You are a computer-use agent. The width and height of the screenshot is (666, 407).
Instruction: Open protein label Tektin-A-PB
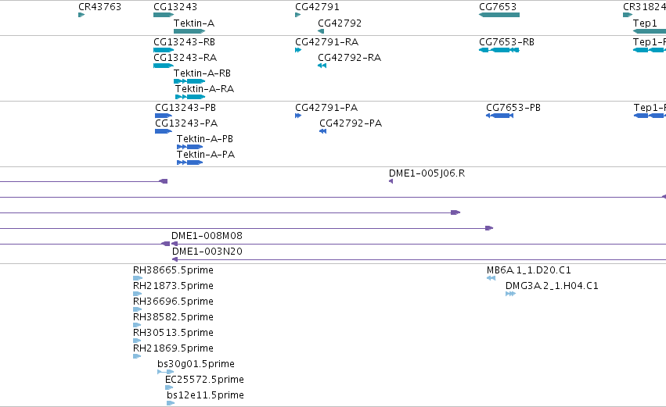click(205, 139)
